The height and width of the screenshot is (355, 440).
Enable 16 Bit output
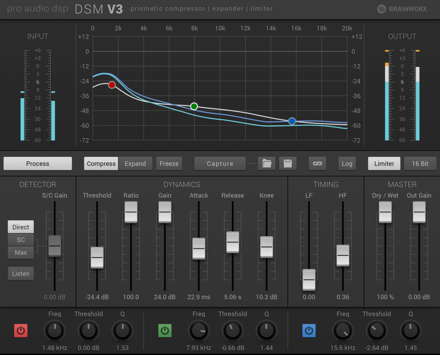pos(420,163)
